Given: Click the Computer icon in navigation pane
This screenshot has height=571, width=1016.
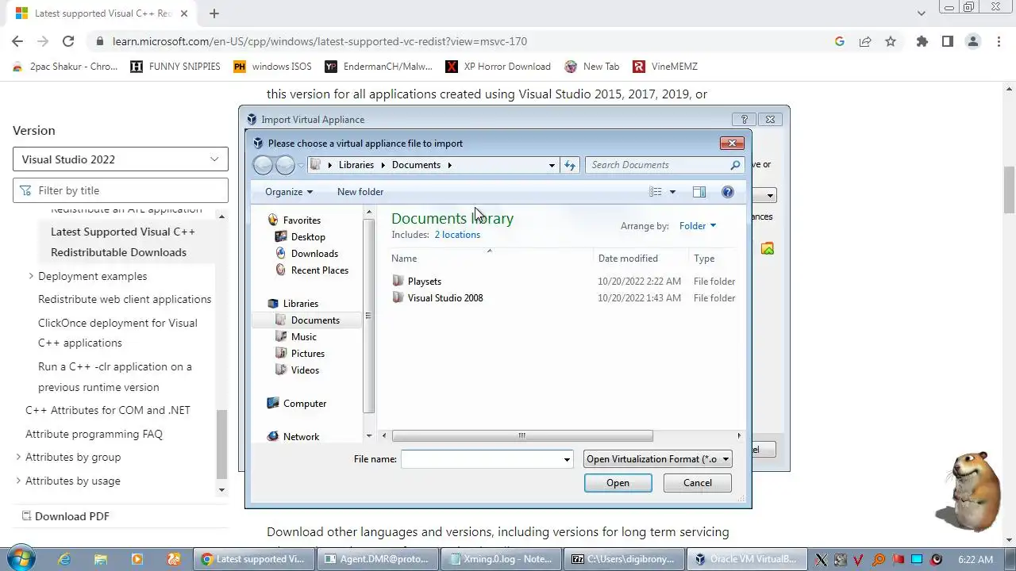Looking at the screenshot, I should [x=273, y=403].
